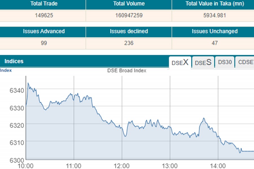This screenshot has height=169, width=254.
Task: Click the issues declined count 236
Action: tap(129, 43)
